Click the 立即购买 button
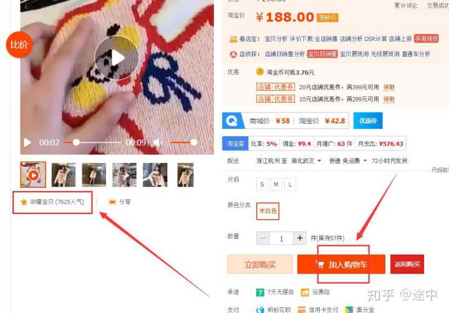 click(260, 264)
